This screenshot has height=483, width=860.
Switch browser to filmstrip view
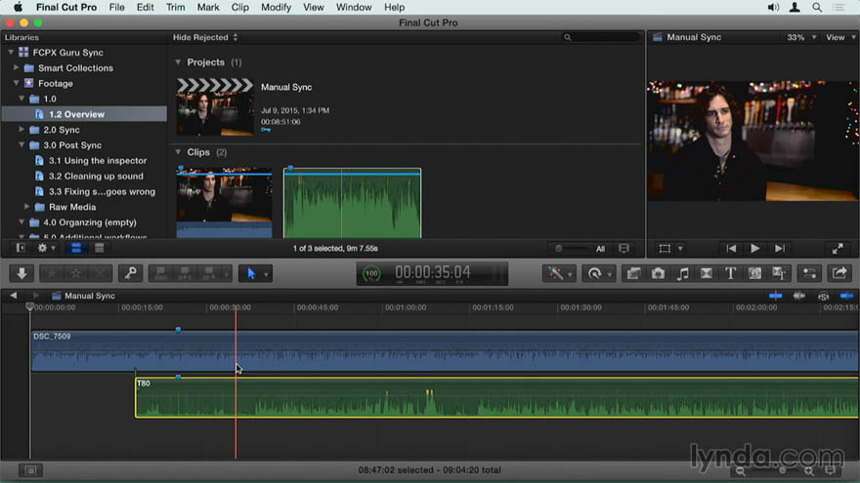point(76,248)
